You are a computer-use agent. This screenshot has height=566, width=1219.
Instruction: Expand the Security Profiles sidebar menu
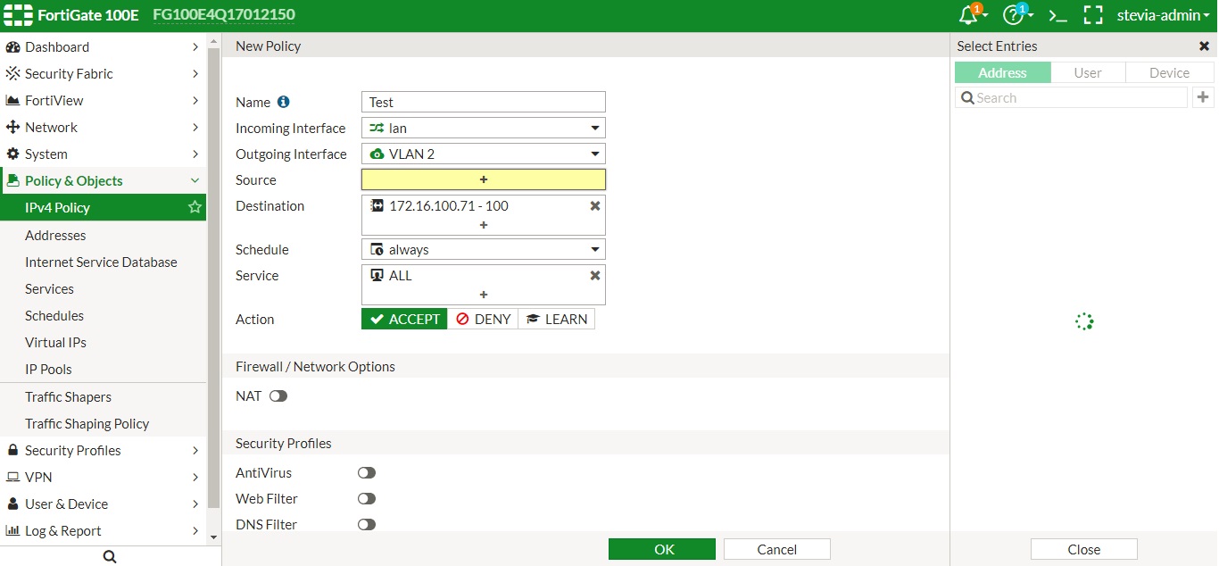(x=104, y=451)
